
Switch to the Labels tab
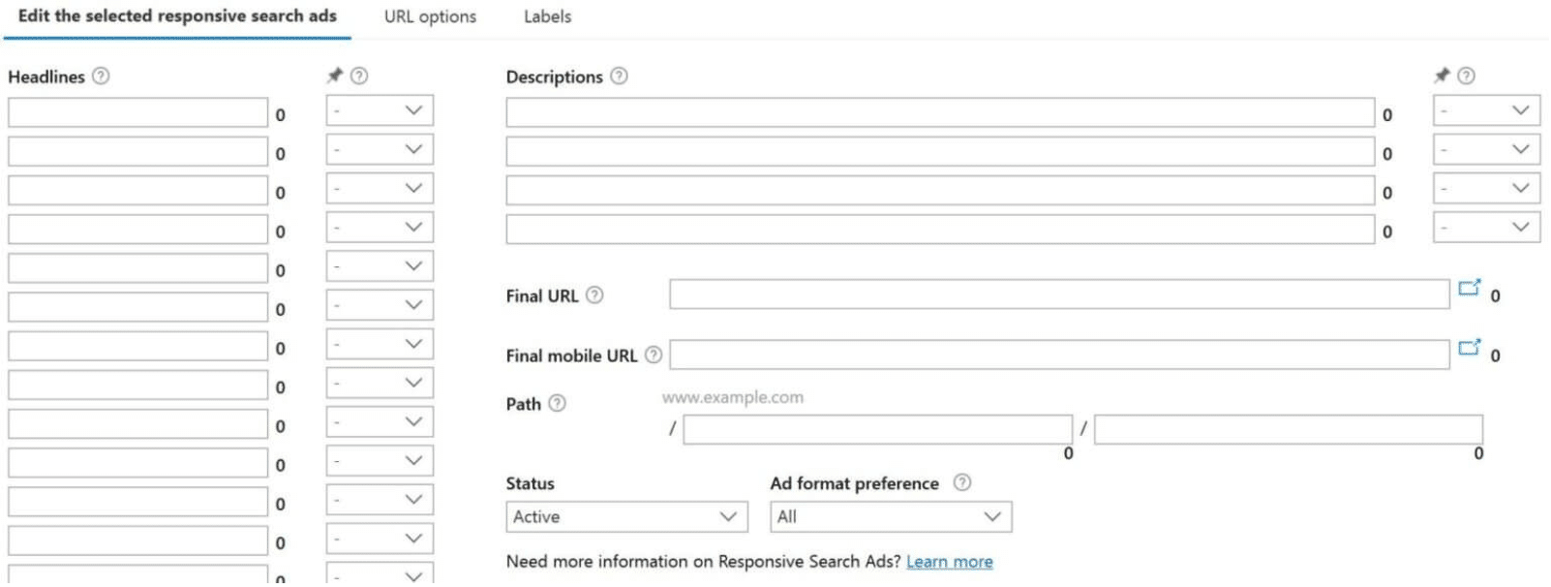pos(547,16)
